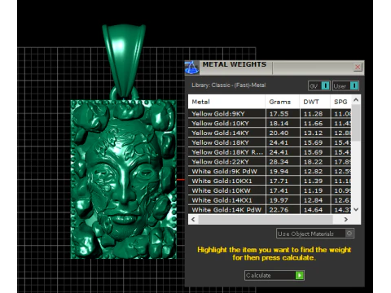
Task: Click the SPG column header
Action: coord(340,102)
